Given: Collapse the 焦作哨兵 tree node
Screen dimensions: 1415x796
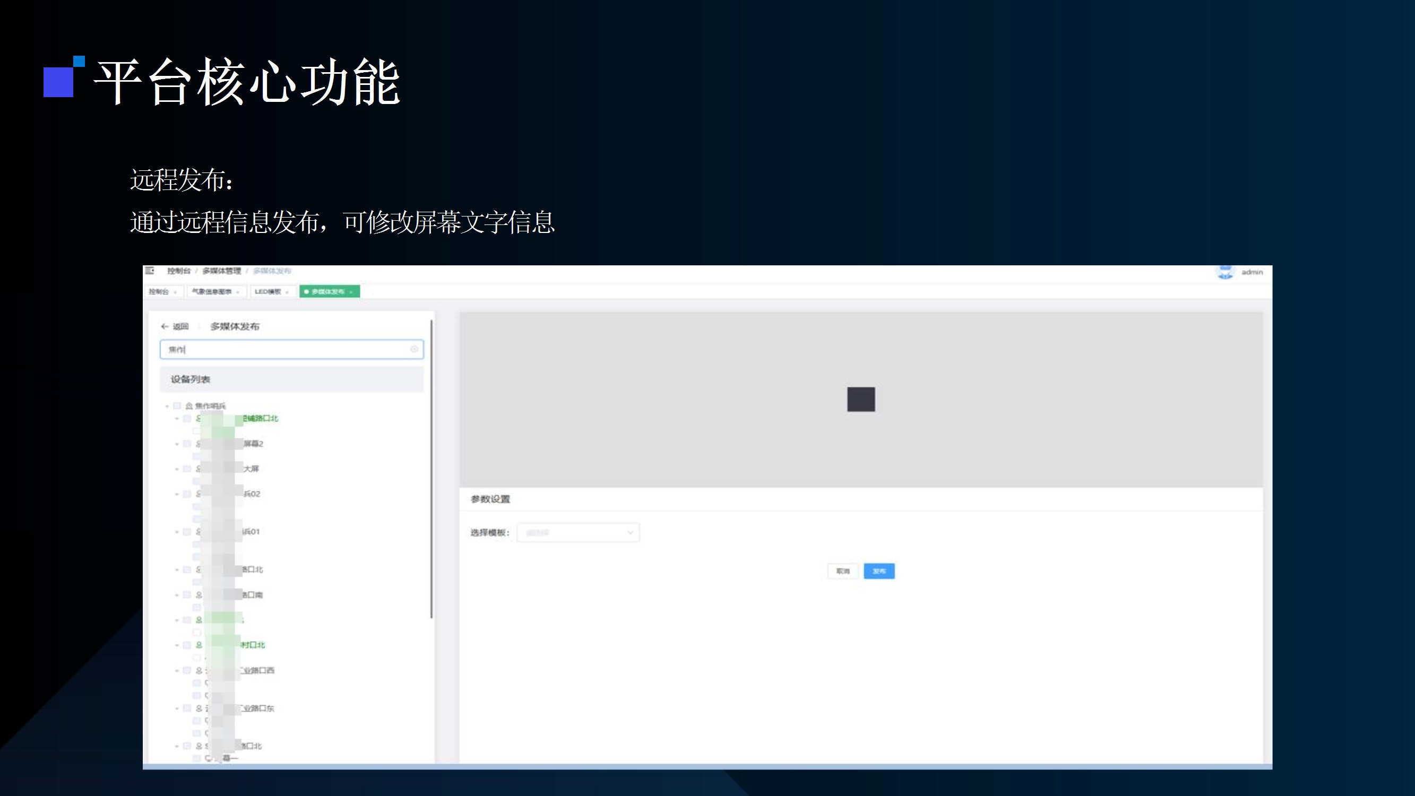Looking at the screenshot, I should (x=167, y=406).
